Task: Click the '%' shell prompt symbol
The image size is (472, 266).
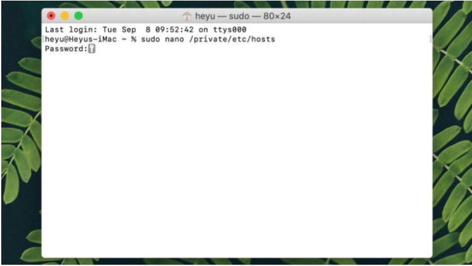Action: pyautogui.click(x=133, y=39)
